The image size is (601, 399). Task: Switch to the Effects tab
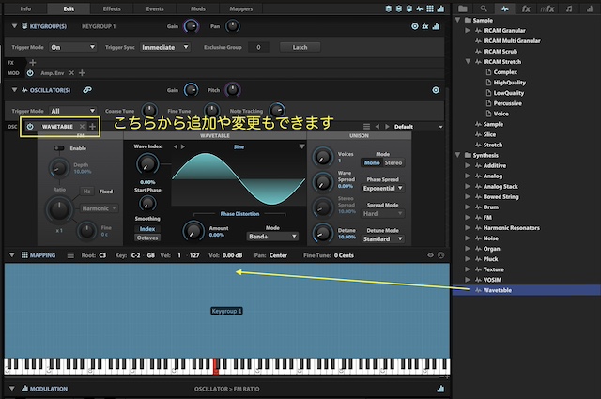112,8
